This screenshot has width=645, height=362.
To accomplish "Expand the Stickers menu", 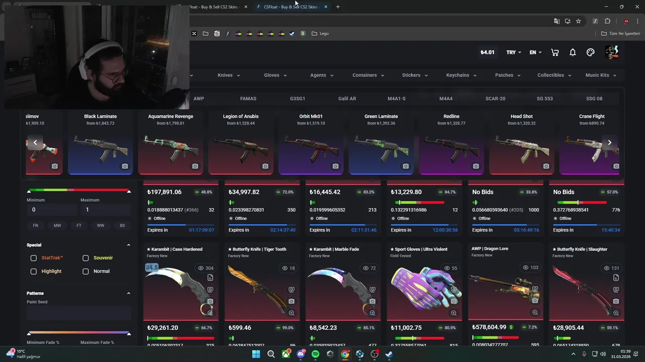I will (415, 75).
